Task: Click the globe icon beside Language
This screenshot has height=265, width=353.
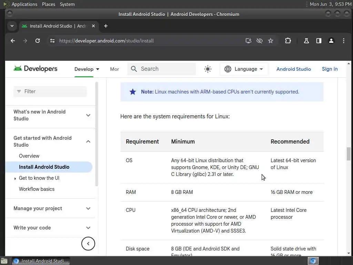Action: point(228,69)
